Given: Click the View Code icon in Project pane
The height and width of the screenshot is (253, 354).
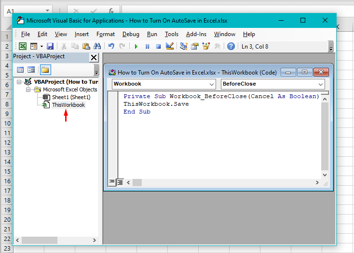Looking at the screenshot, I should (20, 70).
